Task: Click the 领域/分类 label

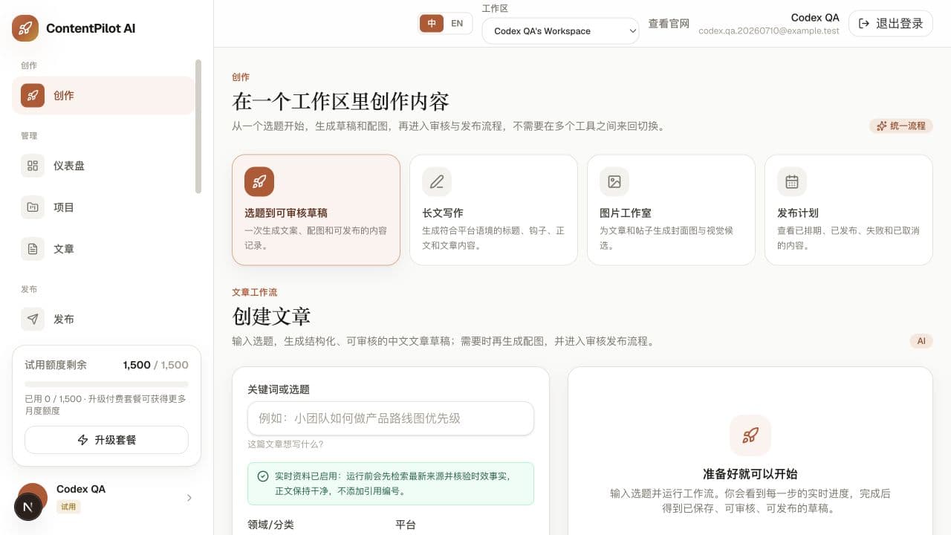Action: (x=270, y=525)
